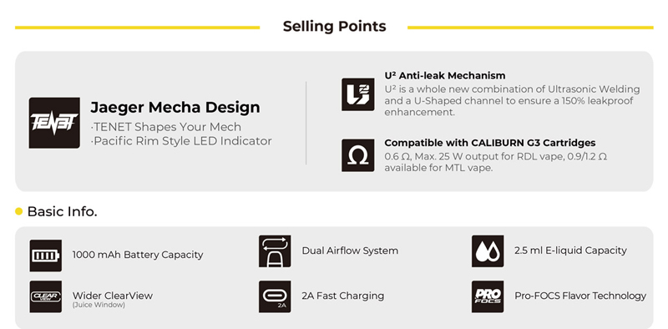
Task: Click the Wider ClearView label
Action: click(x=113, y=296)
